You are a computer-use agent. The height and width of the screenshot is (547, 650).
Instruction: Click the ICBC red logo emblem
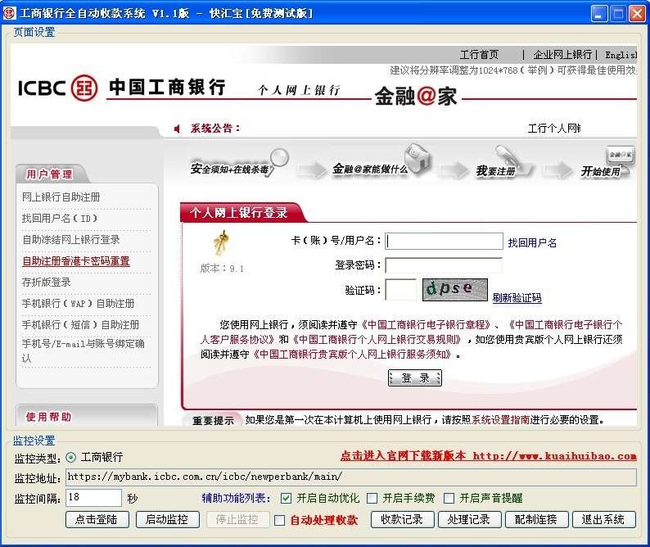click(84, 88)
